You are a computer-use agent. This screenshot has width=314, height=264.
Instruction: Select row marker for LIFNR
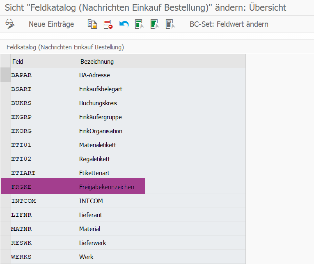[x=5, y=215]
